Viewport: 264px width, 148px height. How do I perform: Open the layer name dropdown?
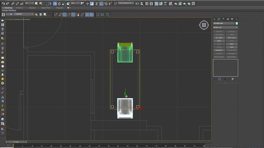coord(20,14)
